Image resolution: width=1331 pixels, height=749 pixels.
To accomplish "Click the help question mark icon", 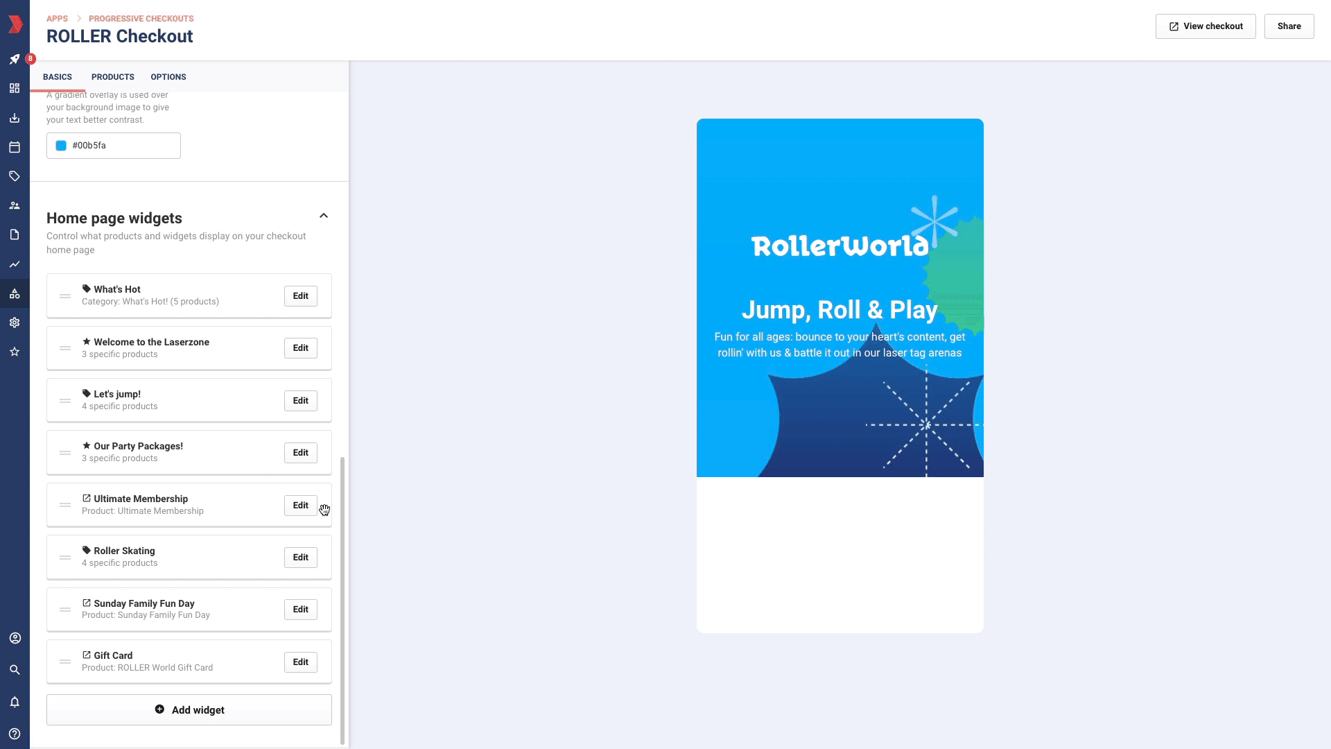I will tap(15, 734).
